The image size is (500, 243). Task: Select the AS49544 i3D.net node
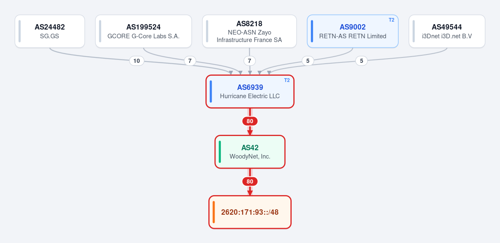447,31
